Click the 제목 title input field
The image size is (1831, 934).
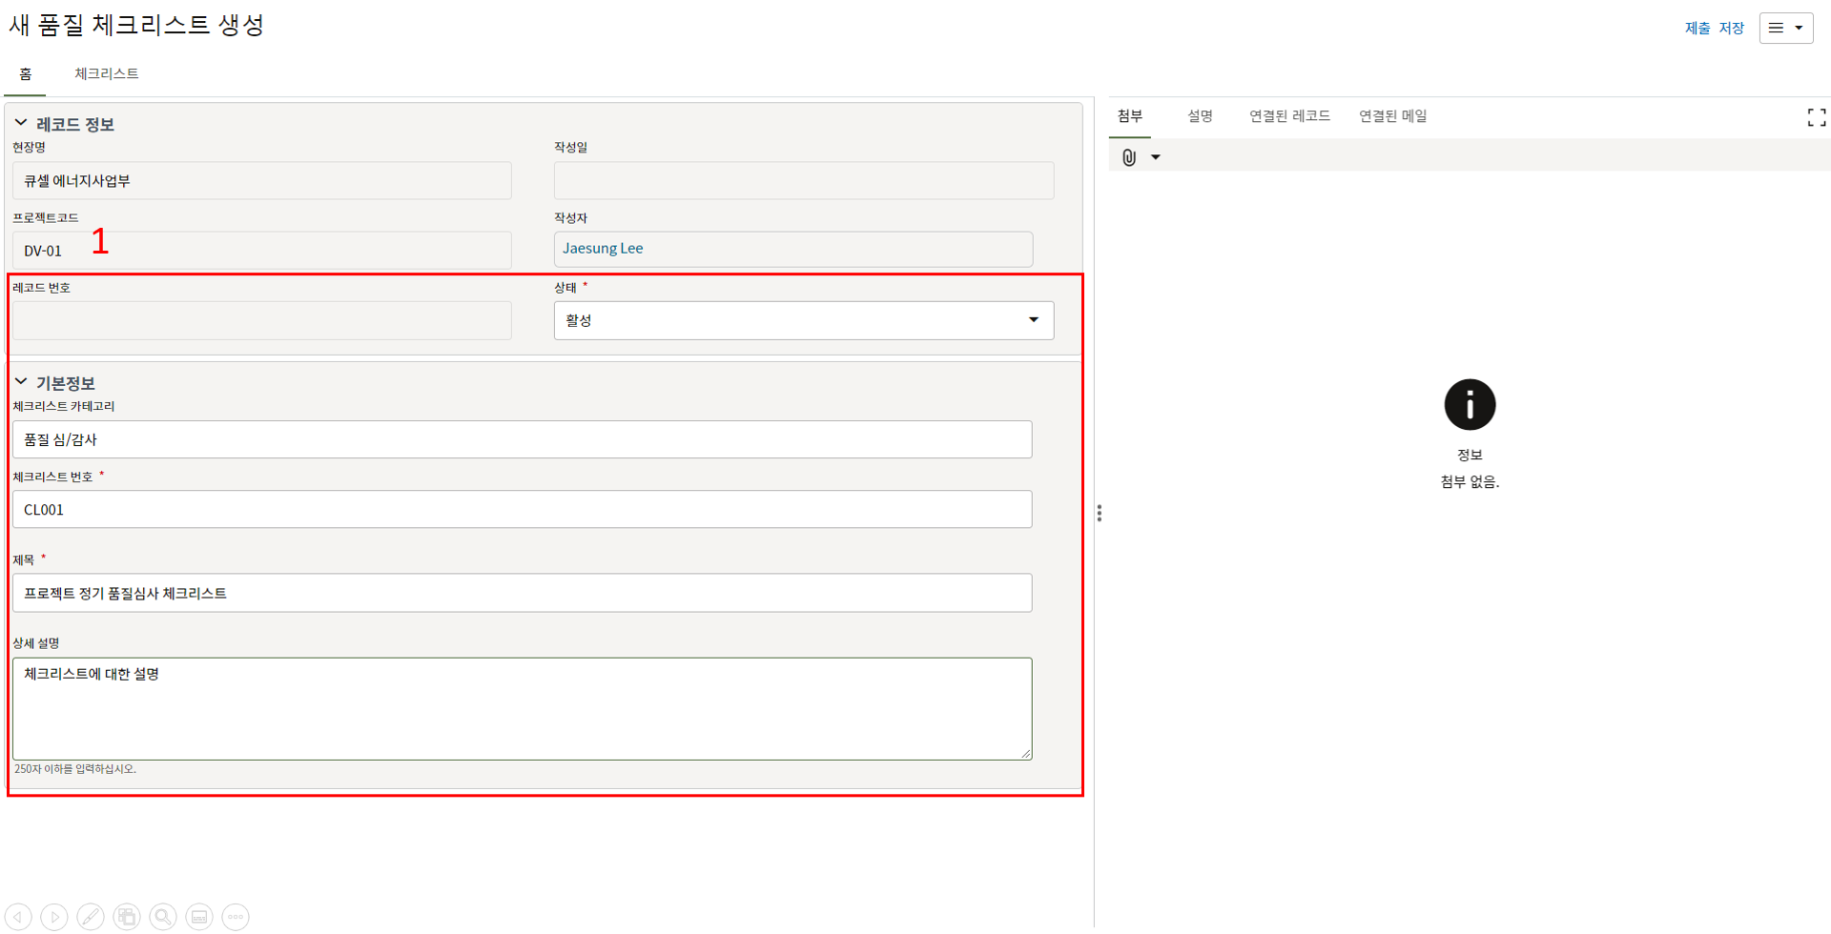pos(522,593)
